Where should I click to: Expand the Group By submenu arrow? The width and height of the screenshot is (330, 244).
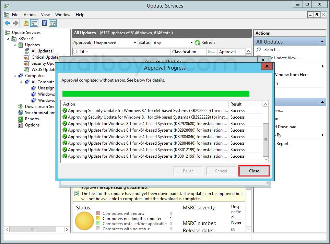click(322, 135)
